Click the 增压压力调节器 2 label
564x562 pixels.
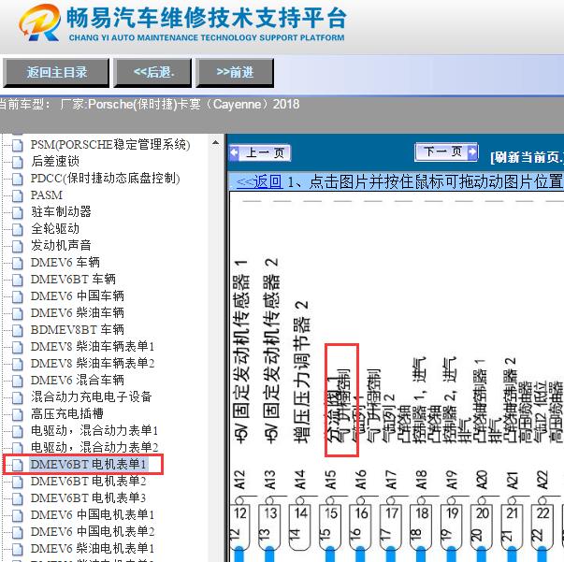(x=301, y=371)
